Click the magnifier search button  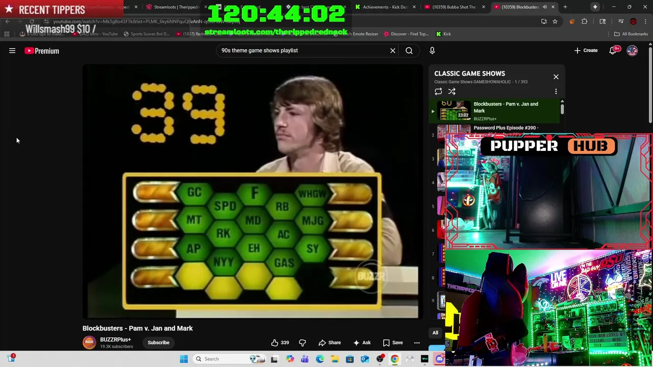click(x=409, y=50)
